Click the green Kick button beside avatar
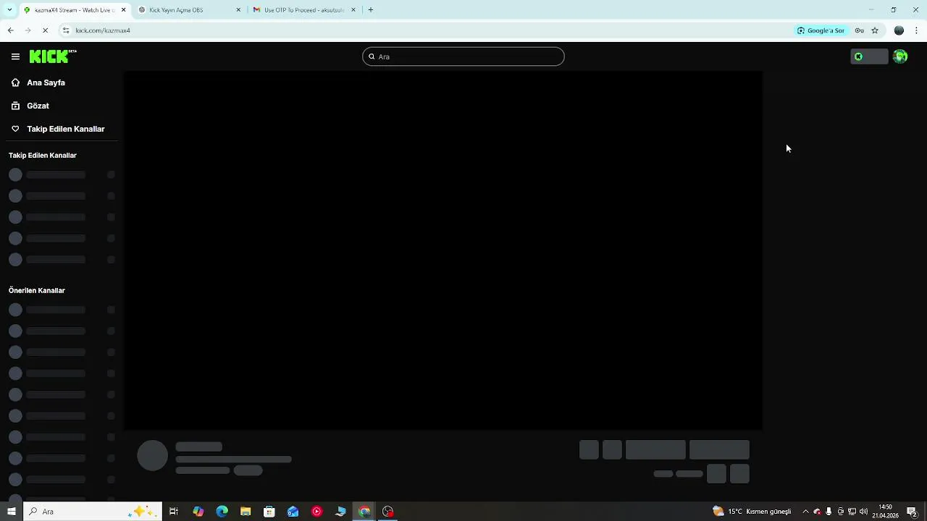The width and height of the screenshot is (927, 521). (869, 56)
